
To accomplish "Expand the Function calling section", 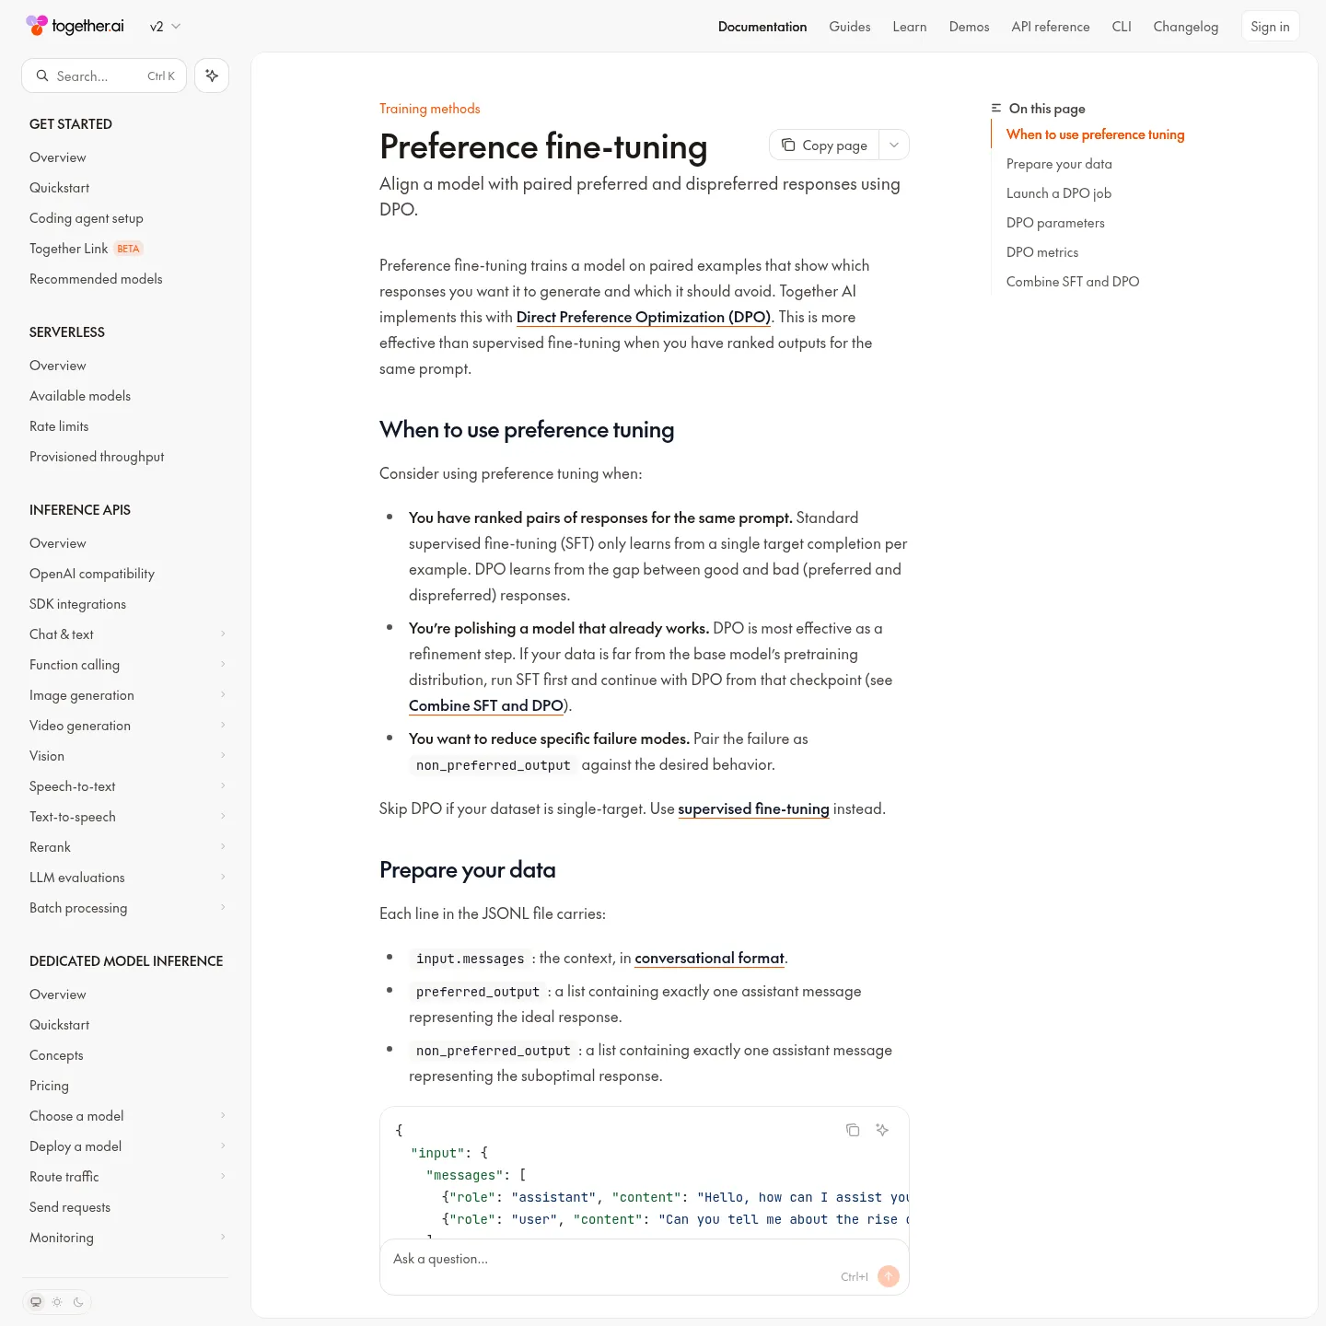I will click(x=127, y=665).
